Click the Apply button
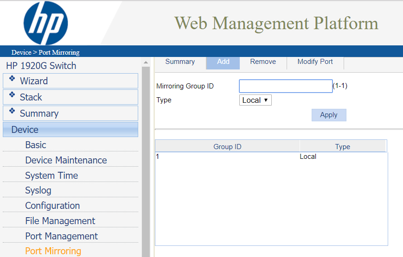This screenshot has width=403, height=257. (328, 115)
